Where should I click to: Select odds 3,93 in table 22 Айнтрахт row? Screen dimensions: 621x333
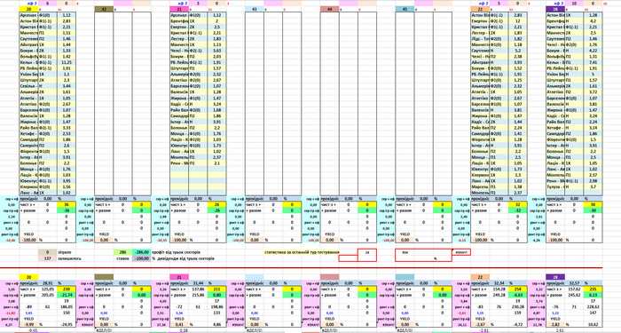click(x=517, y=63)
